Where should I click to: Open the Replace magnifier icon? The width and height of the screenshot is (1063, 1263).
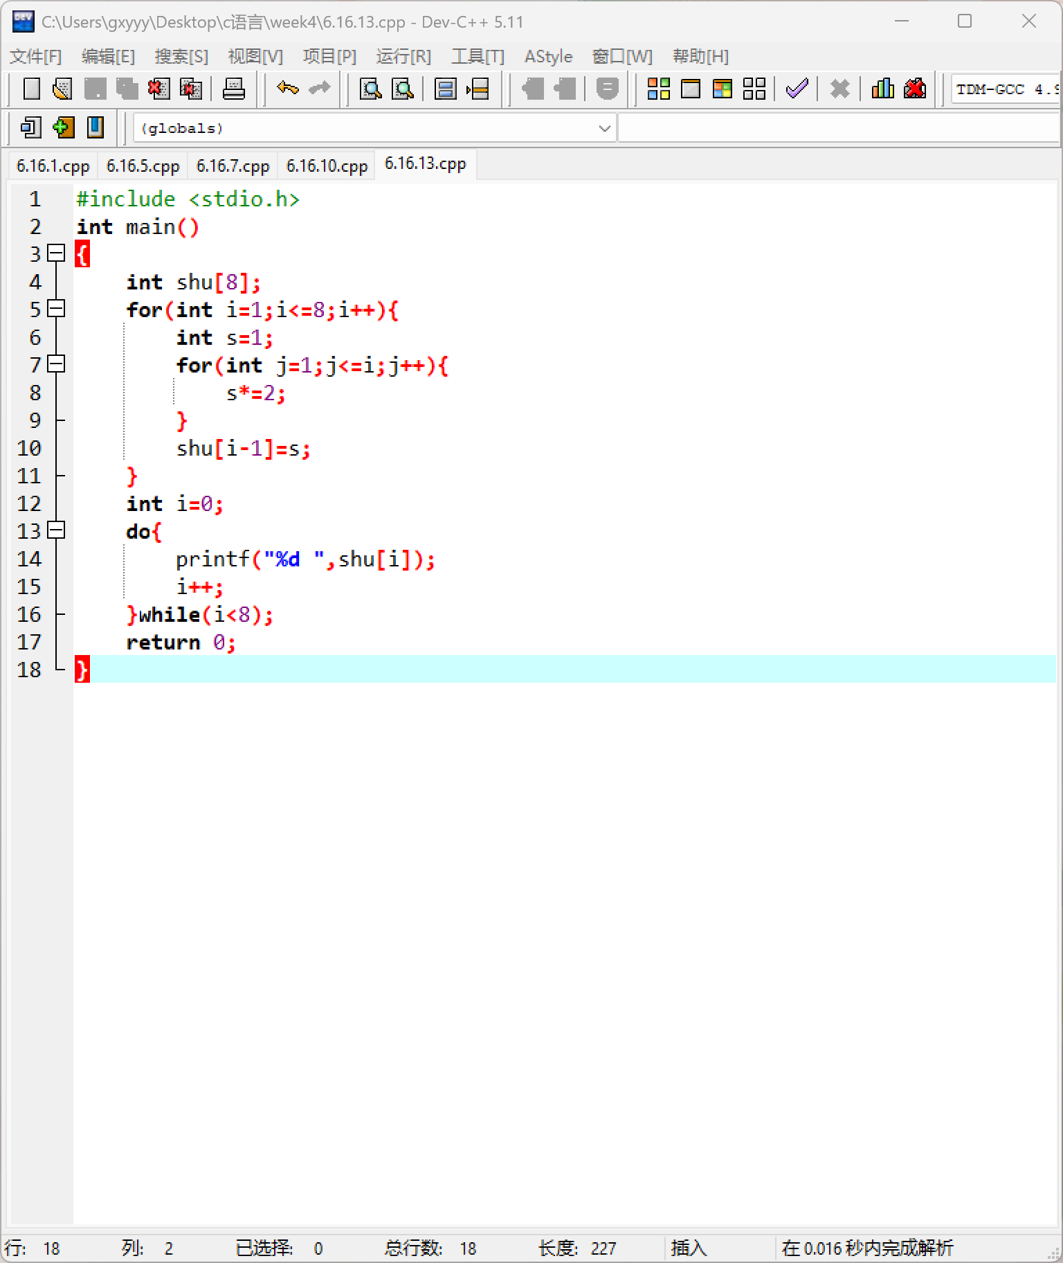coord(403,89)
